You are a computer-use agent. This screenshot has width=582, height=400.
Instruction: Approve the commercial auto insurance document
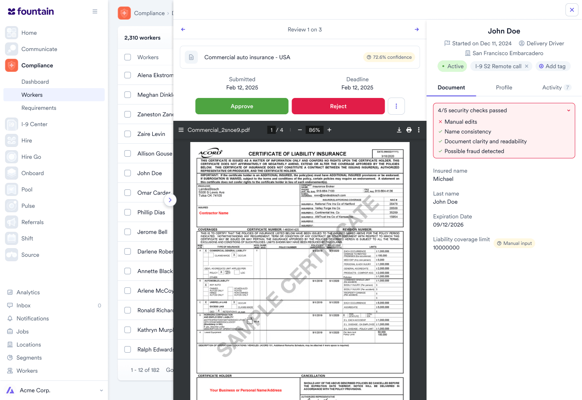[x=242, y=106]
